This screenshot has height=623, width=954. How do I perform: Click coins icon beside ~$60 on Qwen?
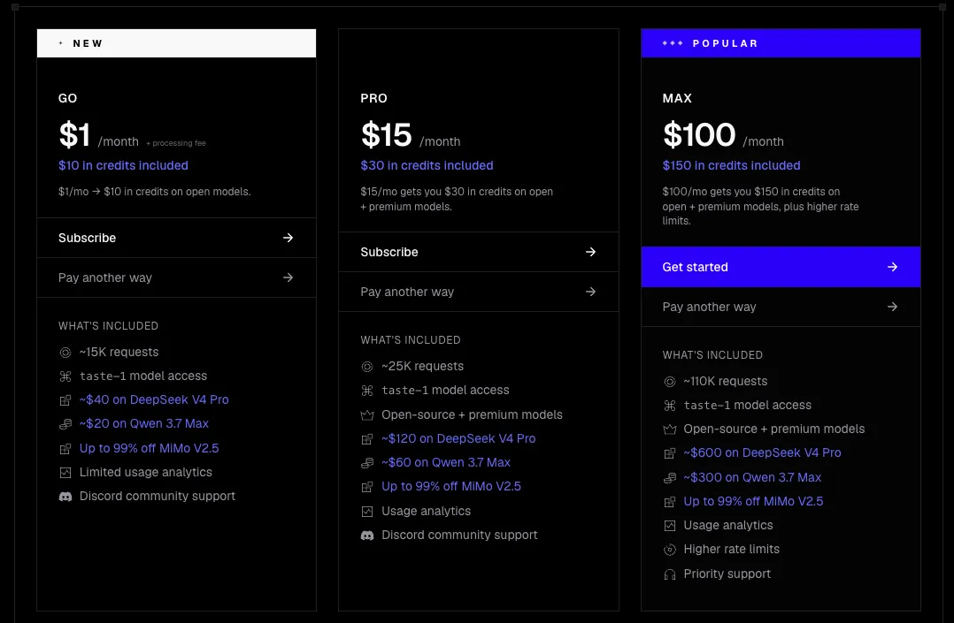coord(367,463)
